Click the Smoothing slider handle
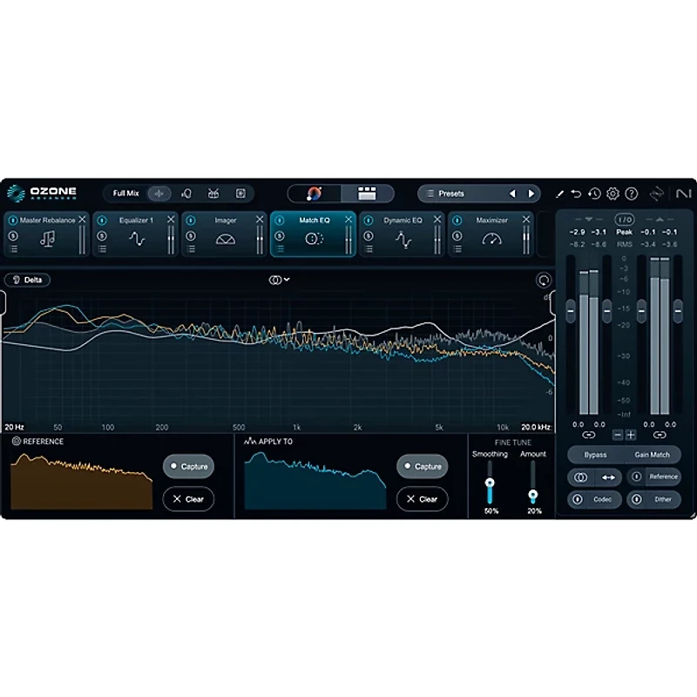Viewport: 697px width, 697px height. (490, 483)
